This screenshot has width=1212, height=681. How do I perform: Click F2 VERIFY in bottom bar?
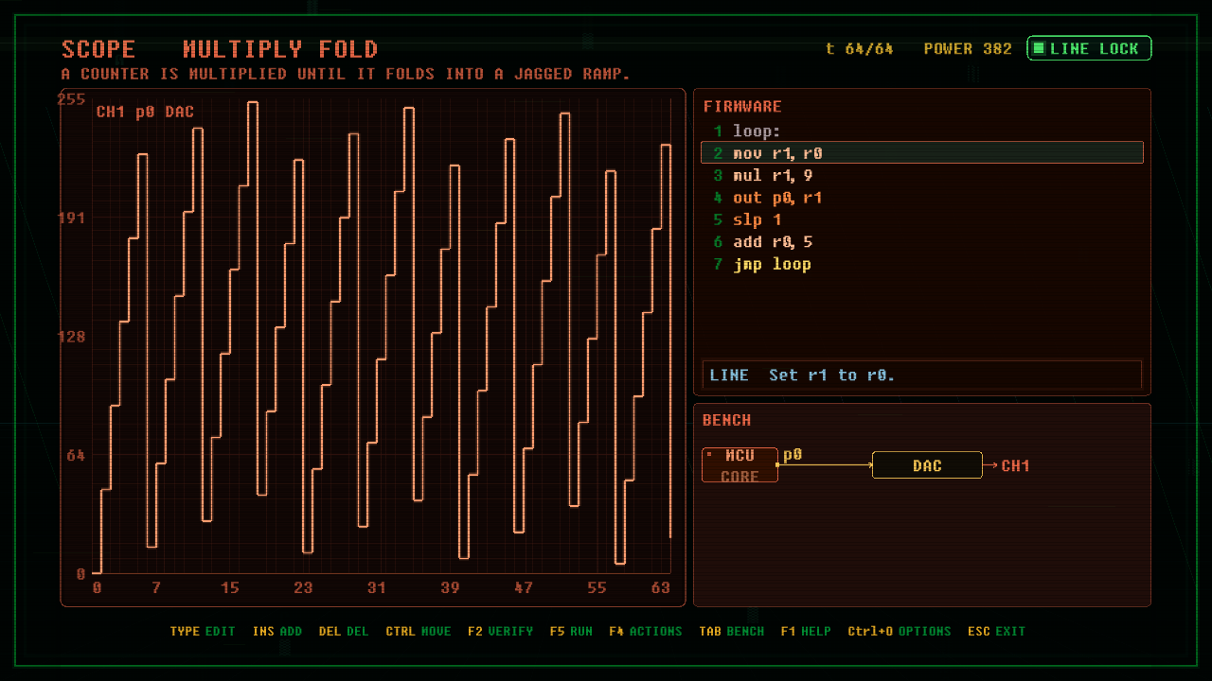(x=500, y=631)
